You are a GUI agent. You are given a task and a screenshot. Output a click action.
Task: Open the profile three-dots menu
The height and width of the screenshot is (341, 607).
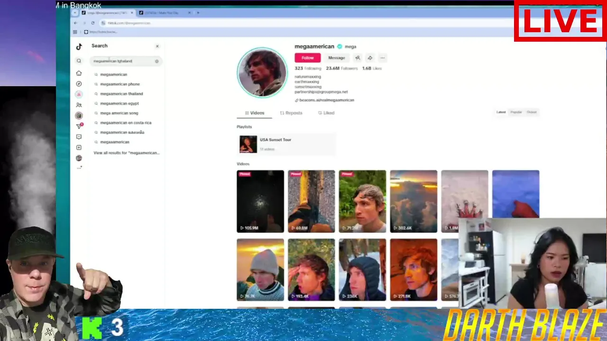[382, 58]
